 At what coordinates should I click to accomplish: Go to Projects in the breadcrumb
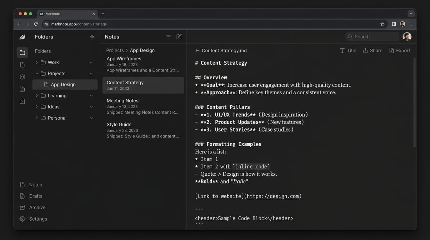click(x=115, y=50)
